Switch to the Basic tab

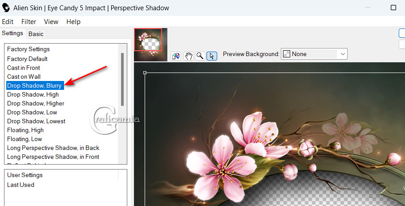point(36,34)
